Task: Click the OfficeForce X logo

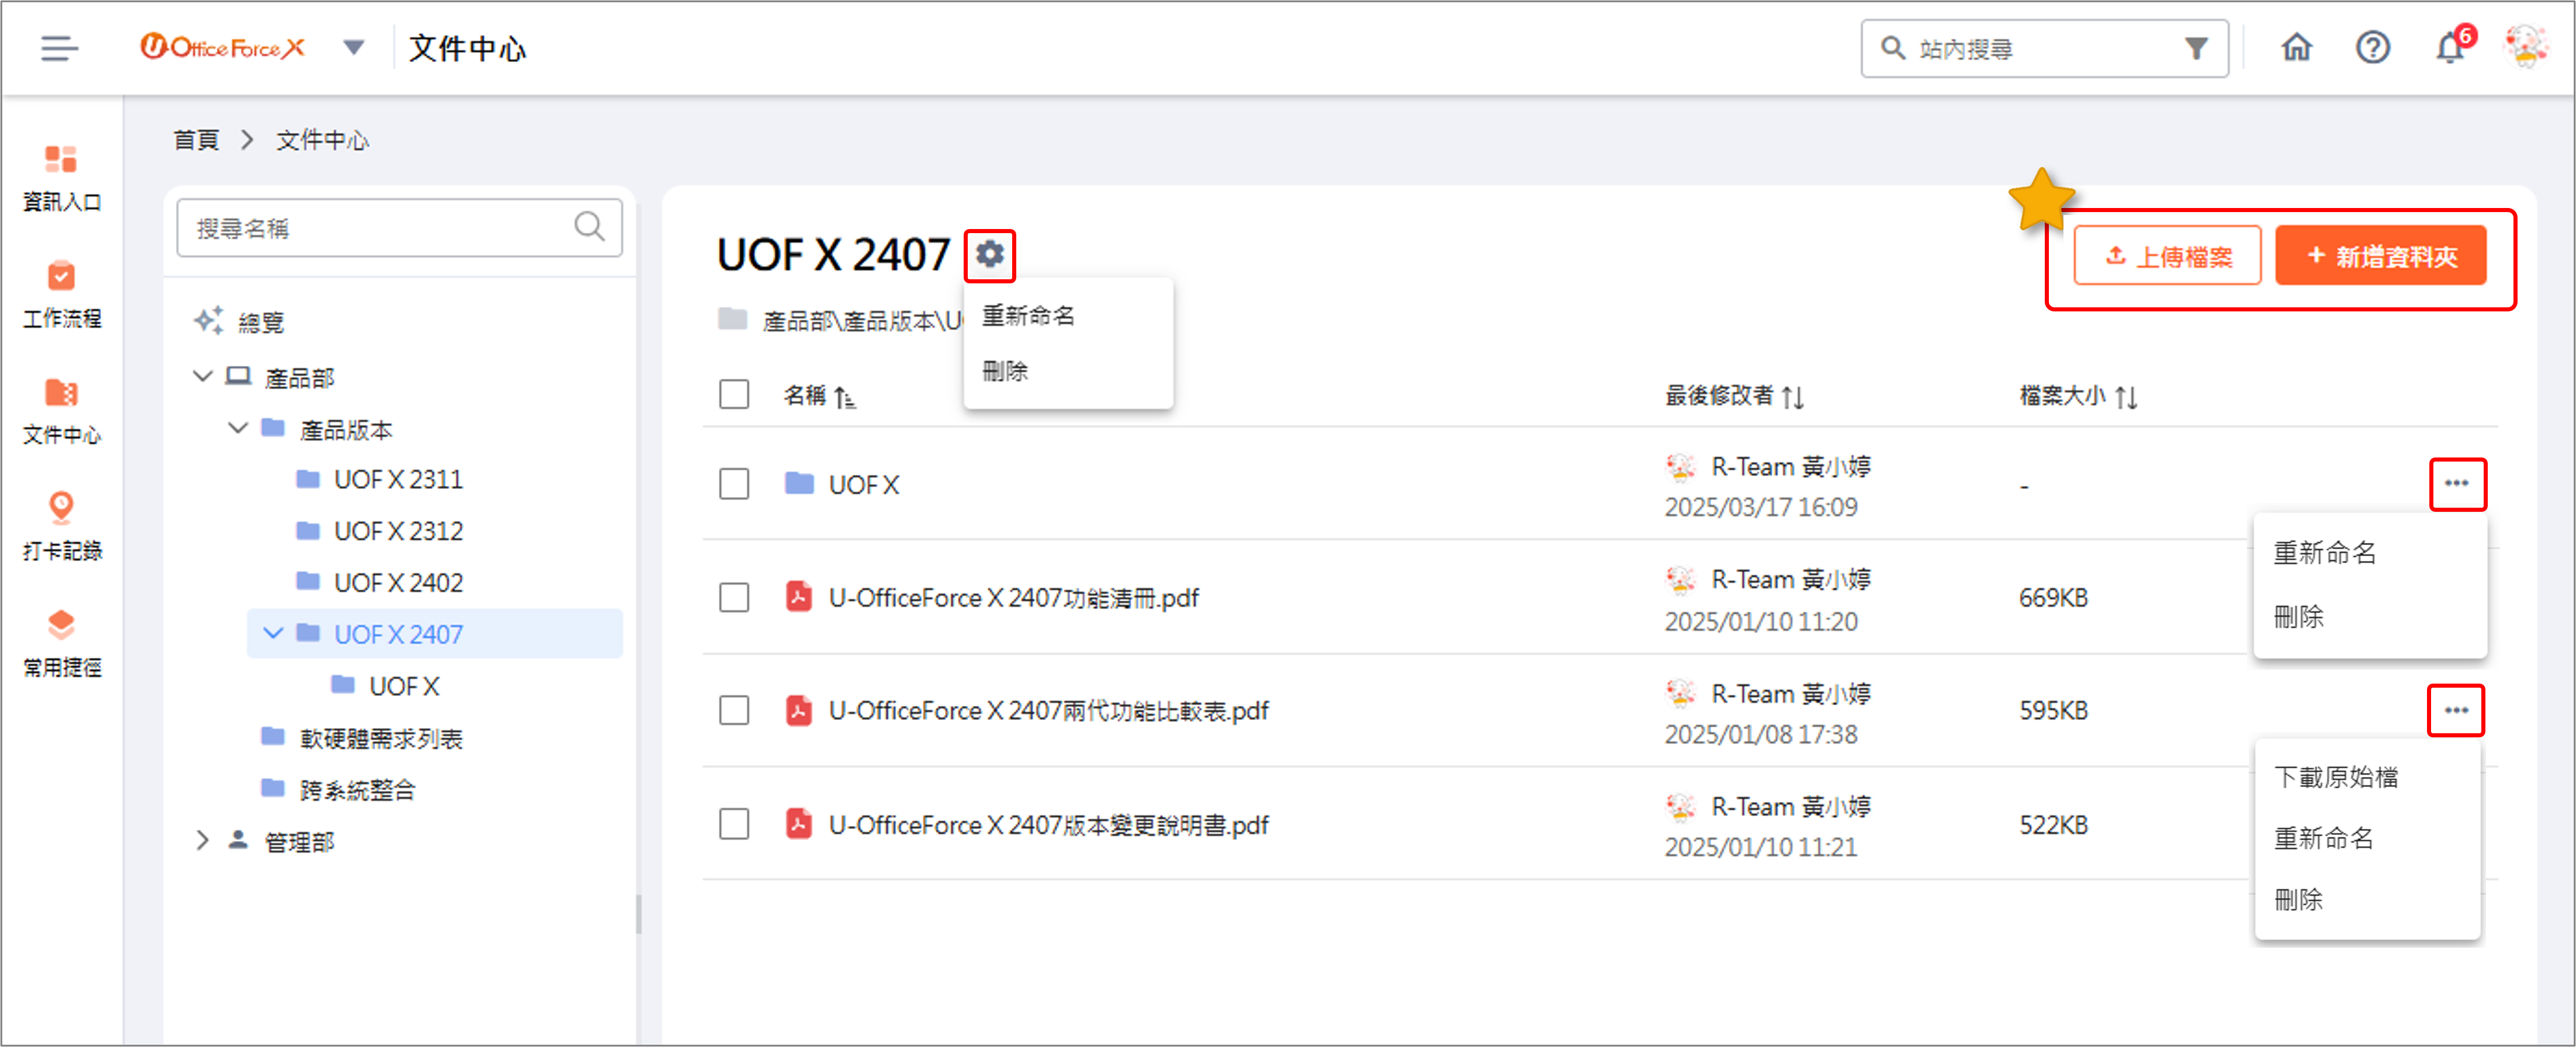Action: coord(222,47)
